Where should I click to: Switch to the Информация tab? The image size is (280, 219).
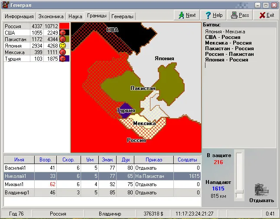tap(19, 16)
